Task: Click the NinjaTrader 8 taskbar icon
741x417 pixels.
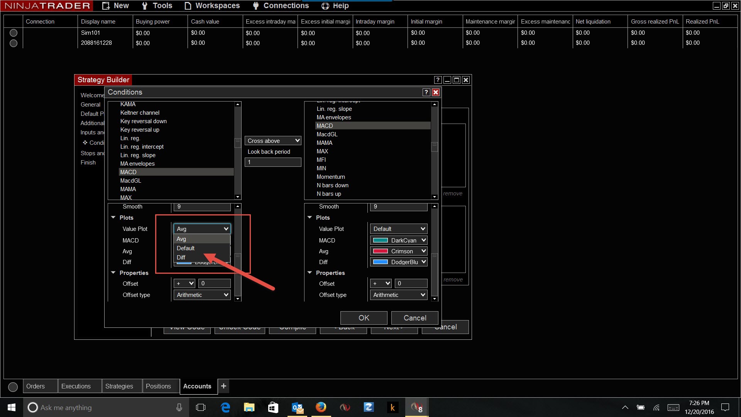Action: point(417,407)
